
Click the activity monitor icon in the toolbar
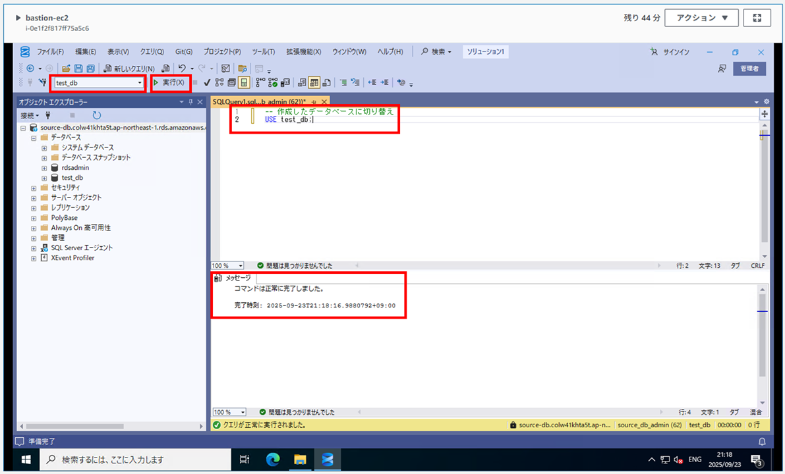tap(226, 68)
